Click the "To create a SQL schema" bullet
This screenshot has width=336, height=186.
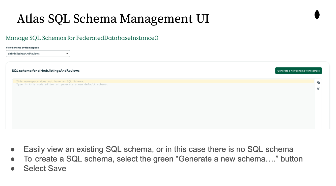tap(163, 159)
